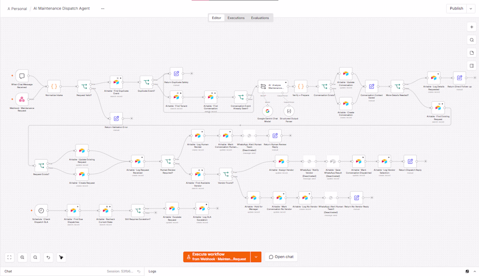This screenshot has width=479, height=276.
Task: Go to the Personal project link
Action: [x=17, y=9]
